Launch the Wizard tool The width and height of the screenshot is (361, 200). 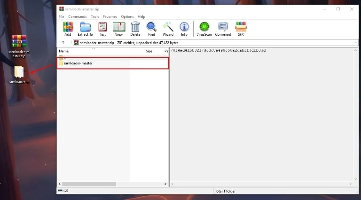point(168,29)
